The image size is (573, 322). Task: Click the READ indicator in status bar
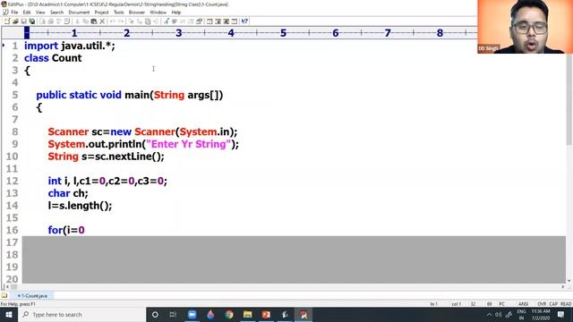click(x=566, y=304)
